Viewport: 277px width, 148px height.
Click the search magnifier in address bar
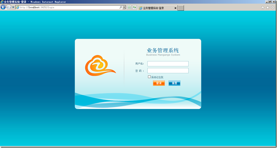click(121, 7)
